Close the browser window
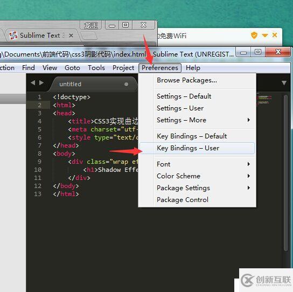The width and height of the screenshot is (293, 292). (143, 25)
